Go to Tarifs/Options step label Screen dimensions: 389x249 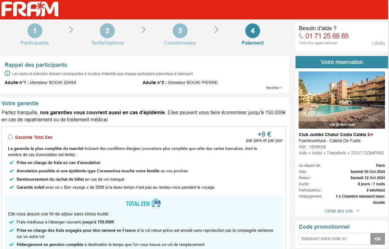(x=107, y=43)
